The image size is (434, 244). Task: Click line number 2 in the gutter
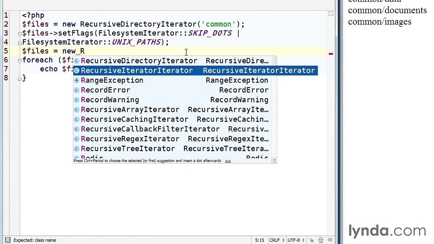click(6, 24)
